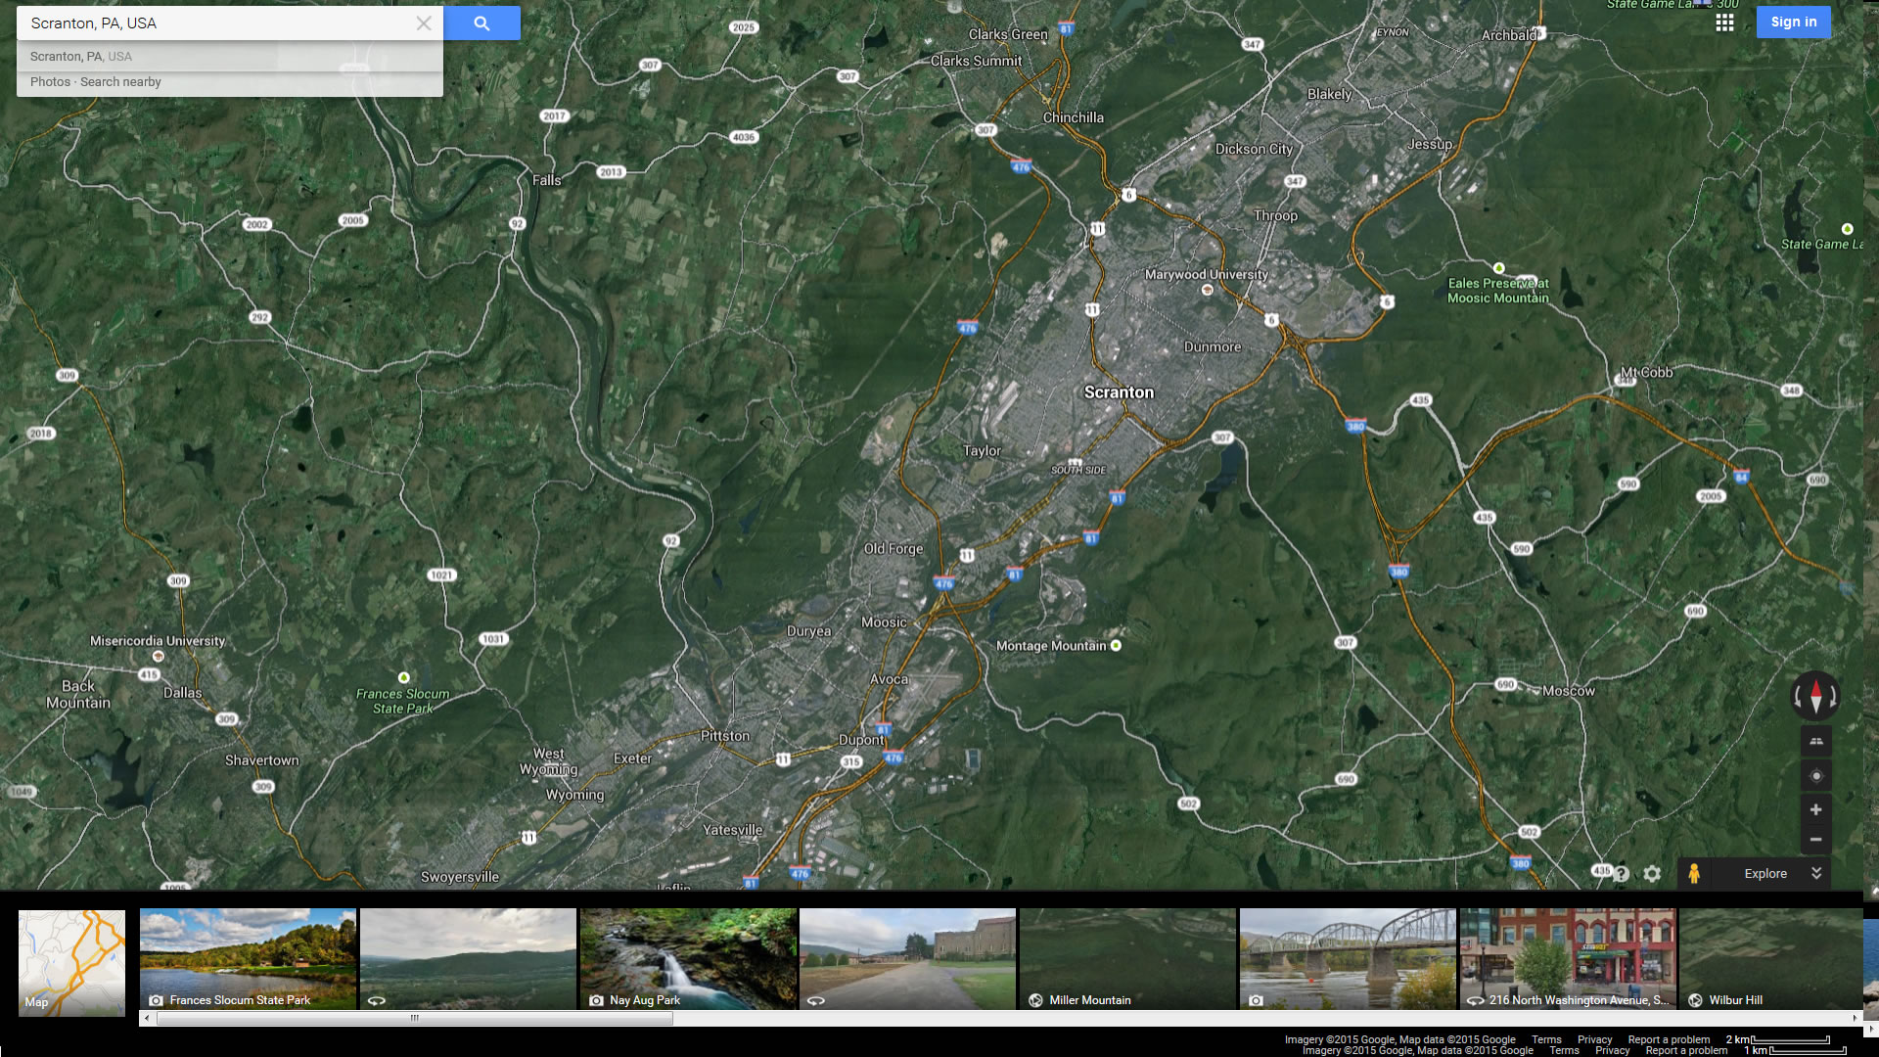1879x1057 pixels.
Task: Open the settings gear menu
Action: point(1652,874)
